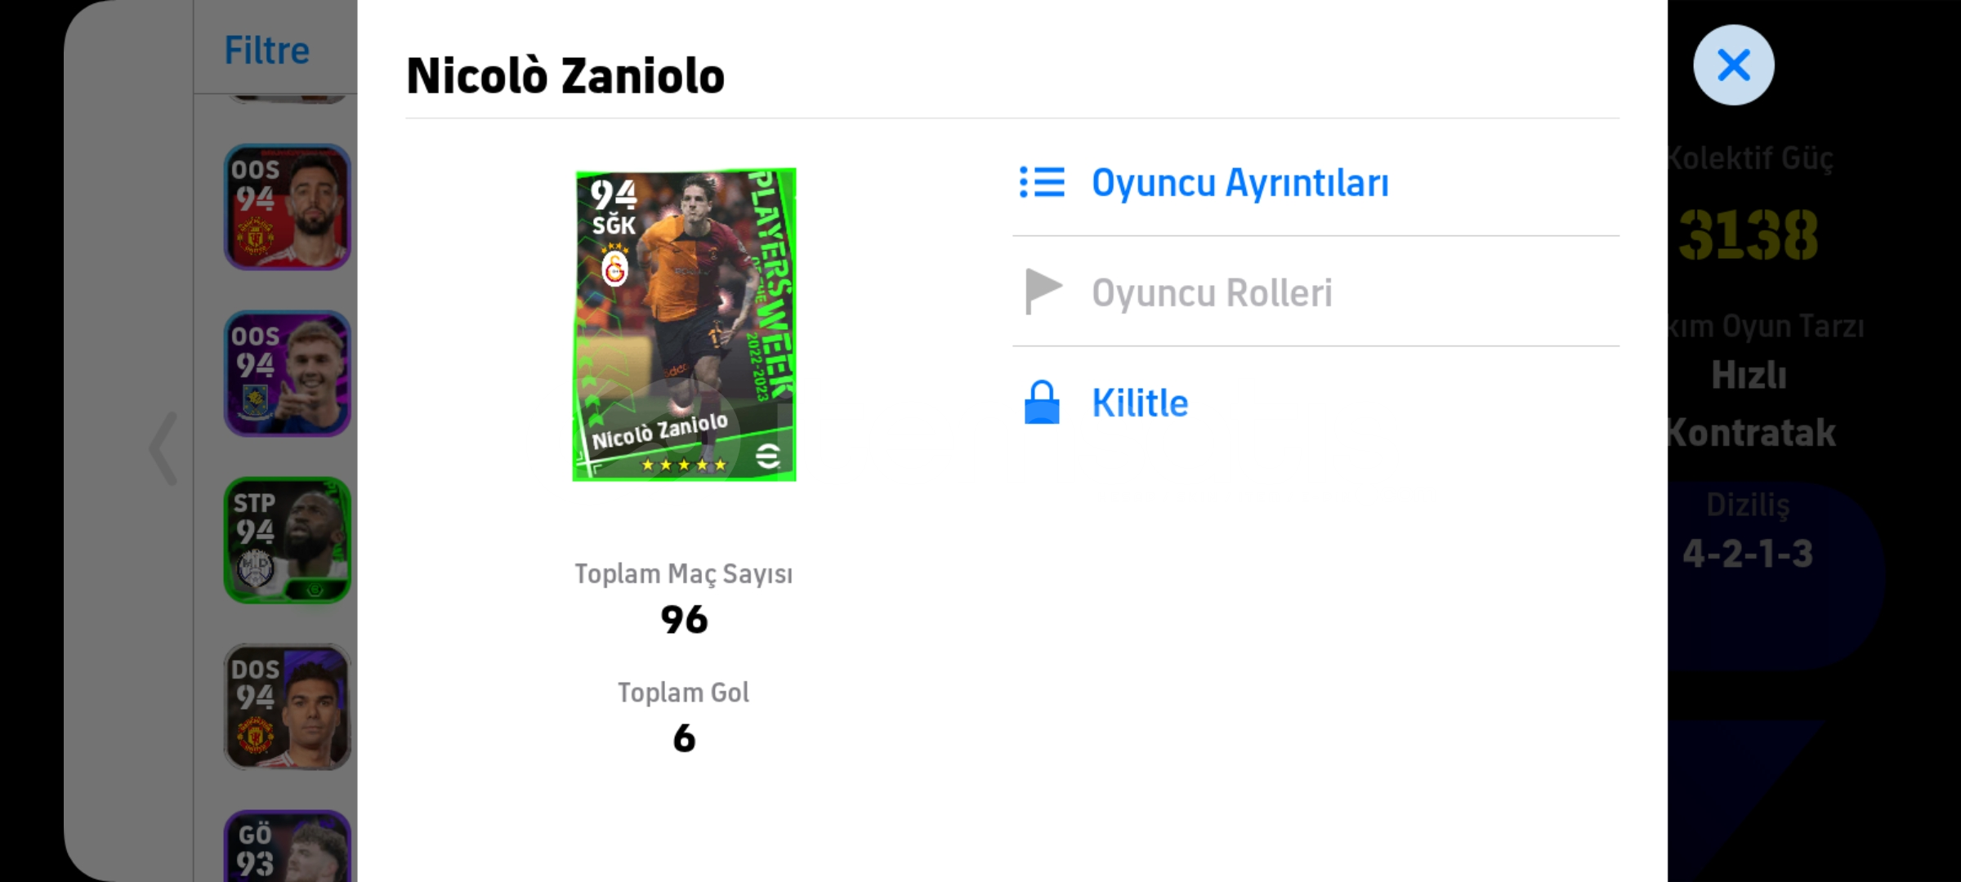This screenshot has height=882, width=1961.
Task: Click the left chevron arrow panel collapse
Action: (163, 448)
